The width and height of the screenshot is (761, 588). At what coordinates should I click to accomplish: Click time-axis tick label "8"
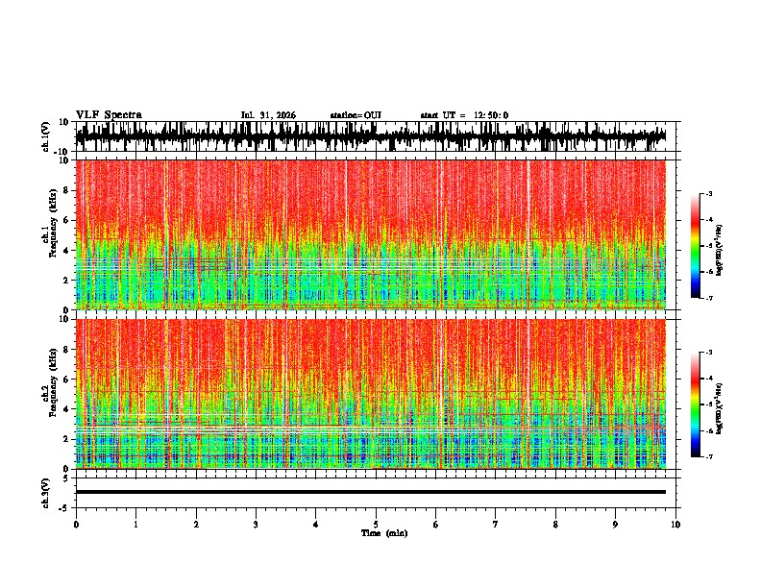pyautogui.click(x=555, y=525)
